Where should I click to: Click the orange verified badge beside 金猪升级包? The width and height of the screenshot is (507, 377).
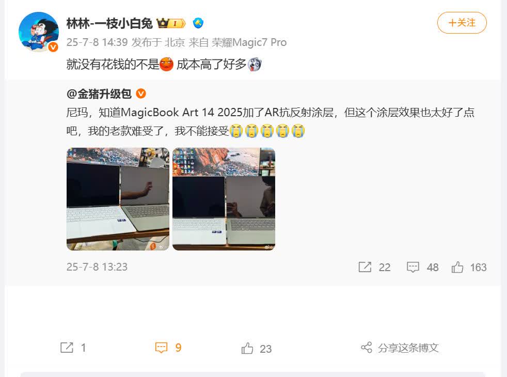(141, 94)
